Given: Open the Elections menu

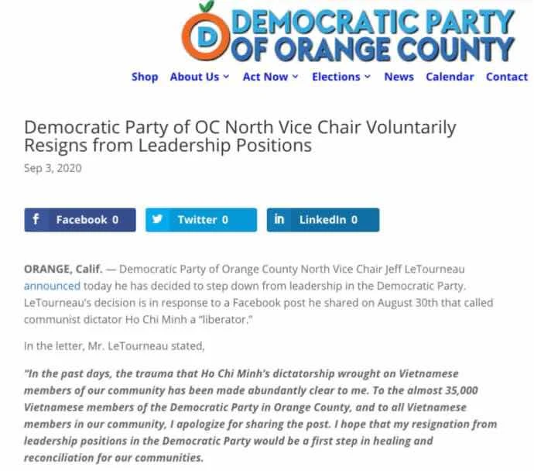Looking at the screenshot, I should 336,77.
